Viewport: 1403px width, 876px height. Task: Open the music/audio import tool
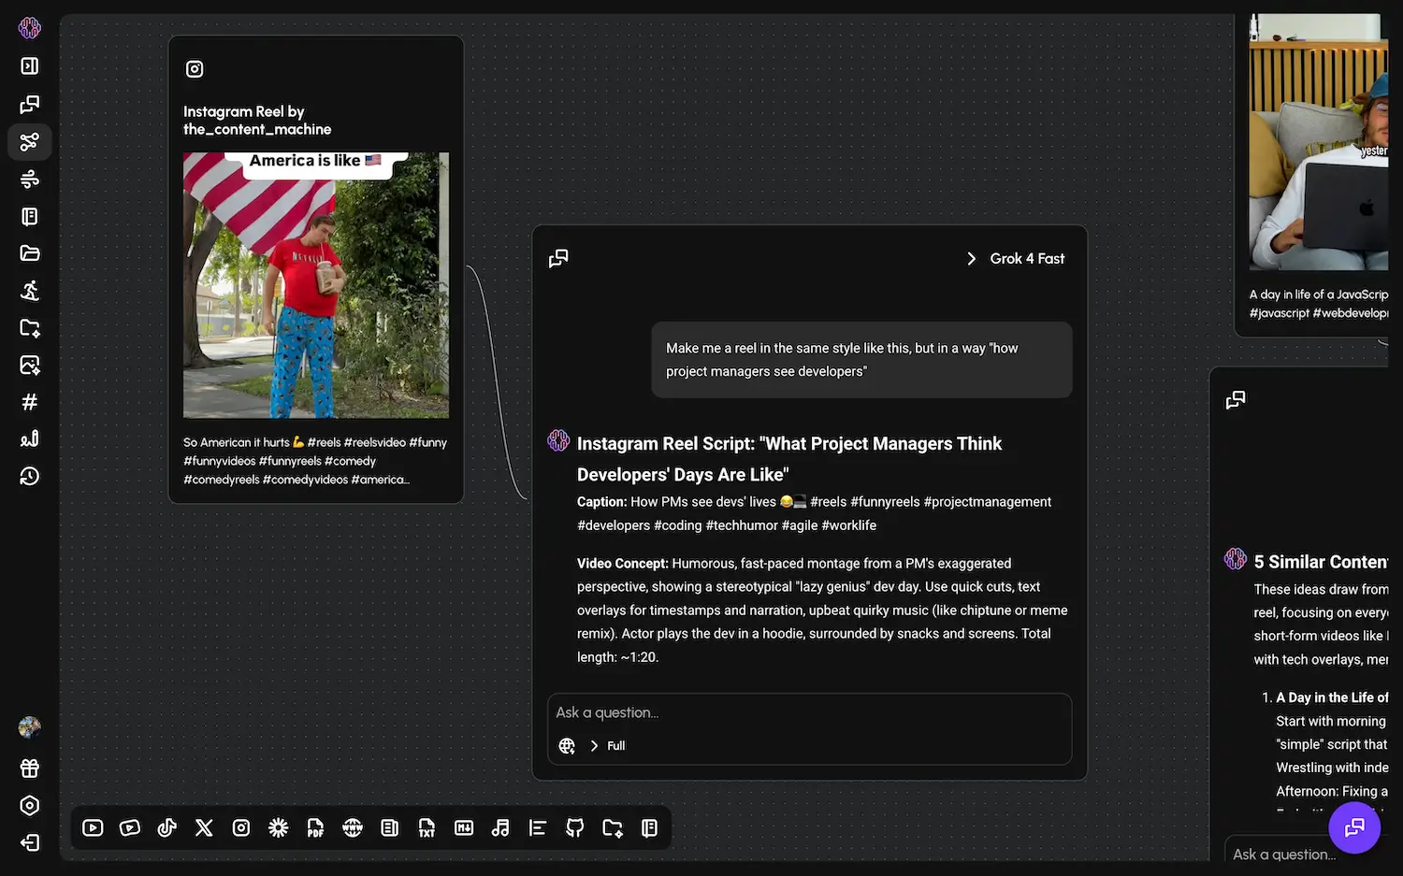click(x=500, y=827)
